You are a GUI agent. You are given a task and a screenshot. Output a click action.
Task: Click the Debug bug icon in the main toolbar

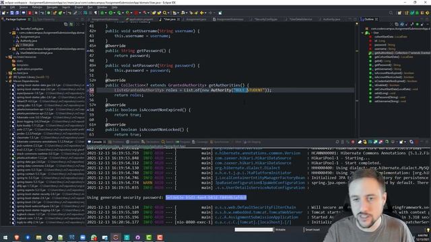tap(102, 13)
